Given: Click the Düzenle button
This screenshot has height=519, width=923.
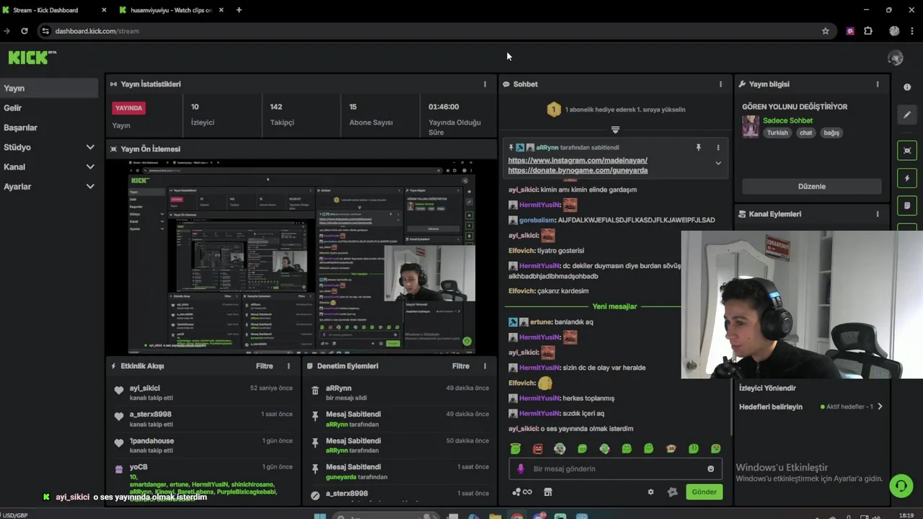Looking at the screenshot, I should [811, 187].
